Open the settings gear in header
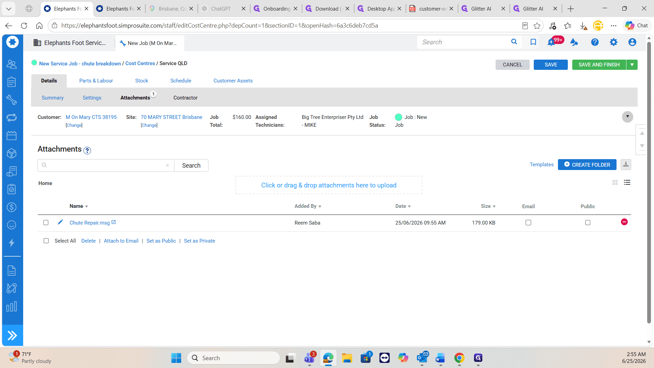The height and width of the screenshot is (368, 654). [613, 42]
